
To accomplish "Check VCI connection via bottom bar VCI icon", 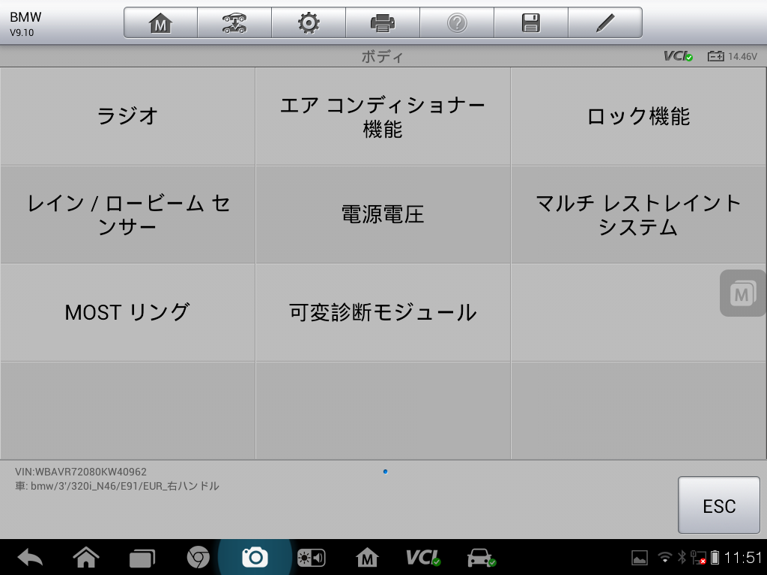I will click(x=422, y=556).
